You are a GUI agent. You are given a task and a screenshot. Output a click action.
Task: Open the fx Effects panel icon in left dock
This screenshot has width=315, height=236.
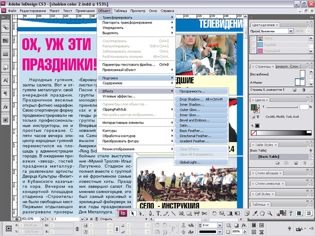6,107
